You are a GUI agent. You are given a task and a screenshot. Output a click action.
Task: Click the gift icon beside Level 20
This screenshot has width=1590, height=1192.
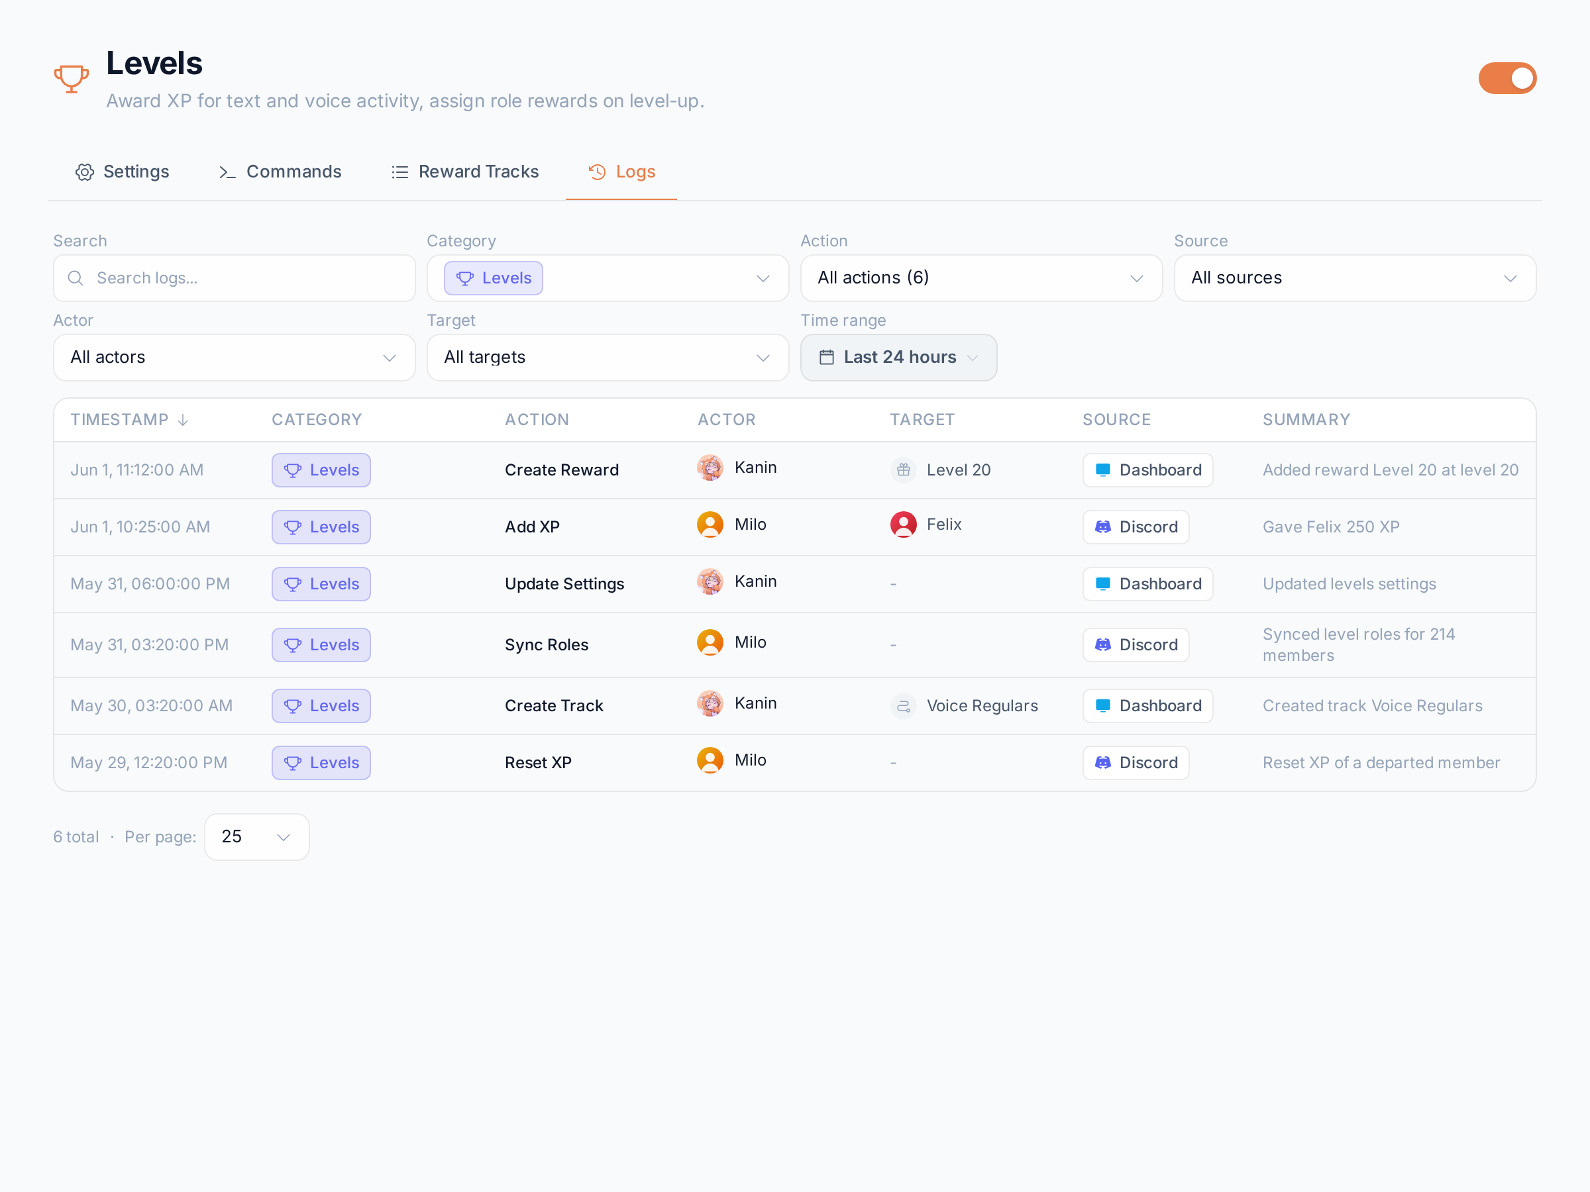coord(904,470)
